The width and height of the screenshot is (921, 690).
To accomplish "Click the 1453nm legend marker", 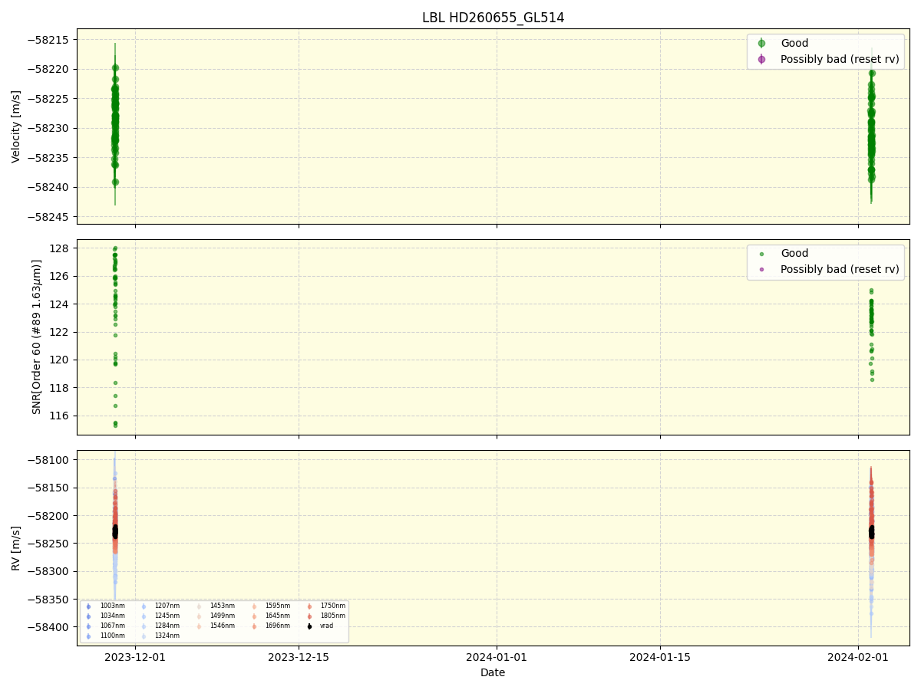I will (199, 606).
